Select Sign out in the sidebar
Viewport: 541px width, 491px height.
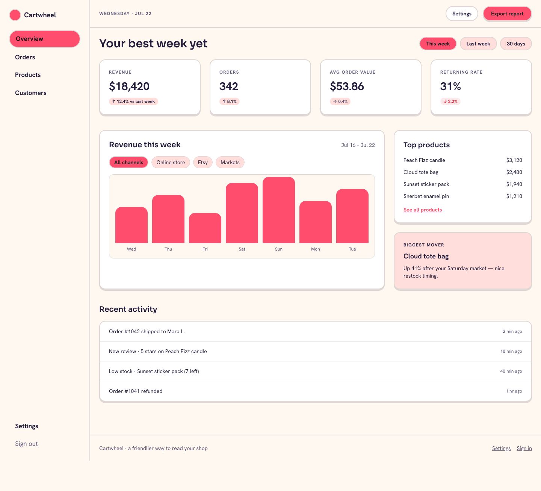point(26,444)
